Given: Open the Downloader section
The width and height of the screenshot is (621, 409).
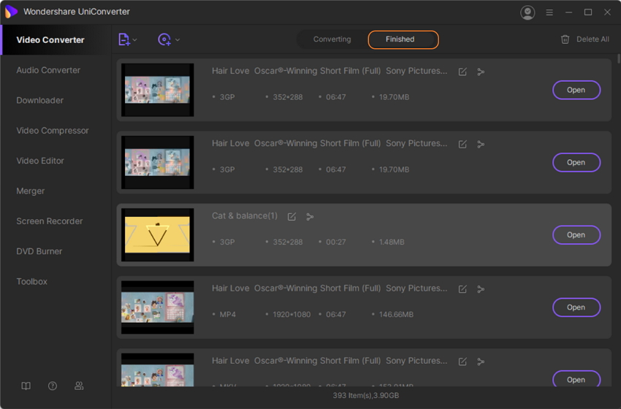Looking at the screenshot, I should pyautogui.click(x=39, y=100).
